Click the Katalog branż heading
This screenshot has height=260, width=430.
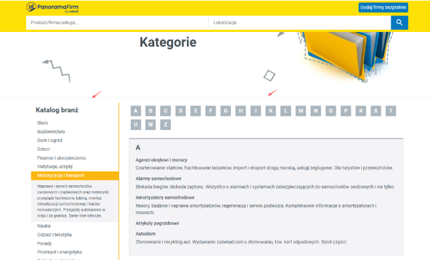57,110
